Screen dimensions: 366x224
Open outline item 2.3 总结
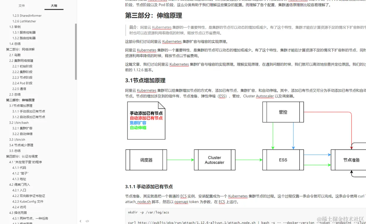15,94
